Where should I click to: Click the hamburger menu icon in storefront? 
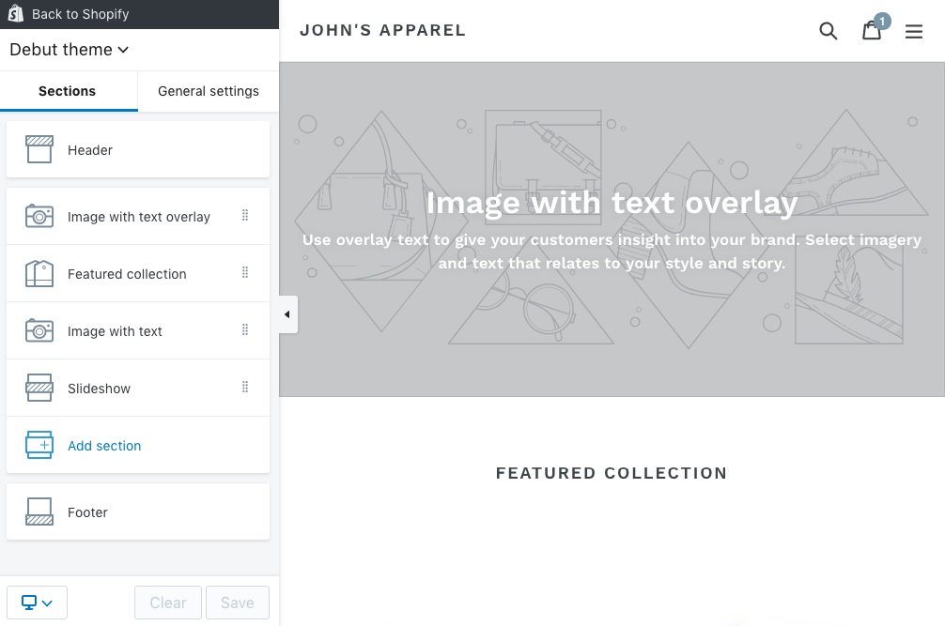point(913,31)
